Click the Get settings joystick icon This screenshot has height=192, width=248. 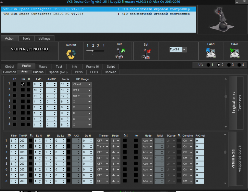coord(119,53)
